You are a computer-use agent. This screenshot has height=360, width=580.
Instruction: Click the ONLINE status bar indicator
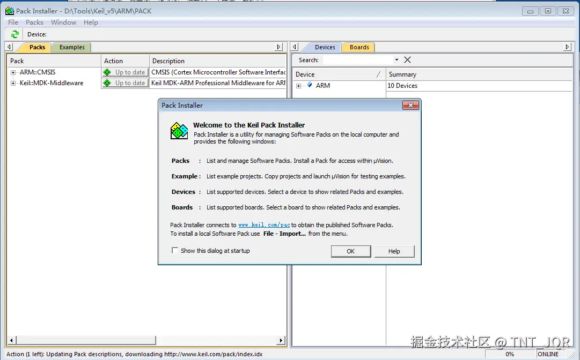[x=548, y=354]
